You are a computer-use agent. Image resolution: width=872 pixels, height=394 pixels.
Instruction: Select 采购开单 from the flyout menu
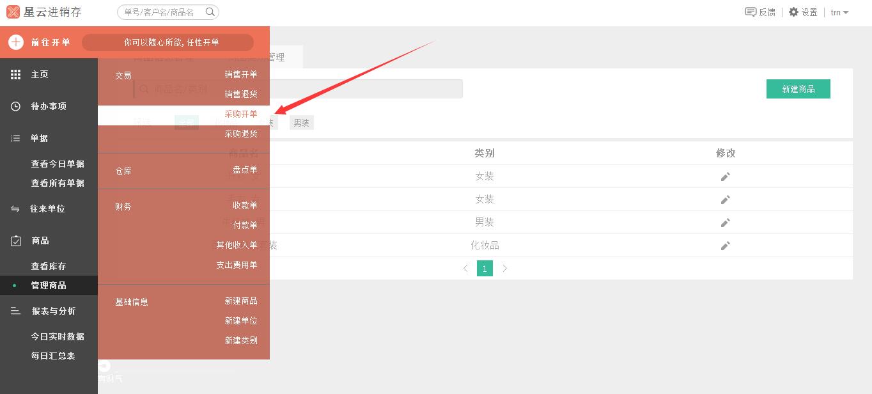[240, 114]
